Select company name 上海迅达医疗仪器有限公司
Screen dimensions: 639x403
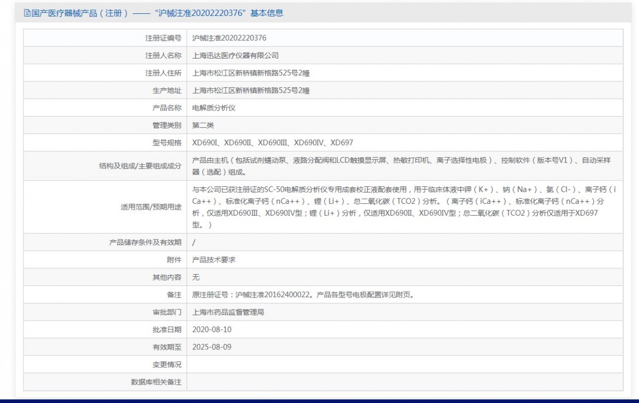pos(235,55)
